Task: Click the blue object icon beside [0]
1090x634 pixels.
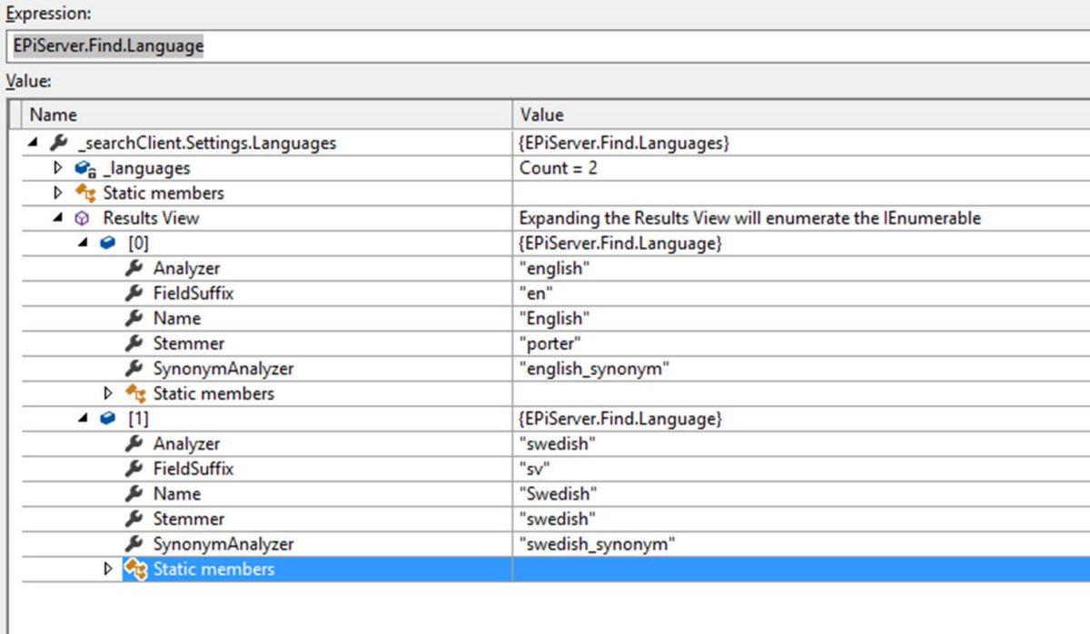Action: (x=108, y=243)
